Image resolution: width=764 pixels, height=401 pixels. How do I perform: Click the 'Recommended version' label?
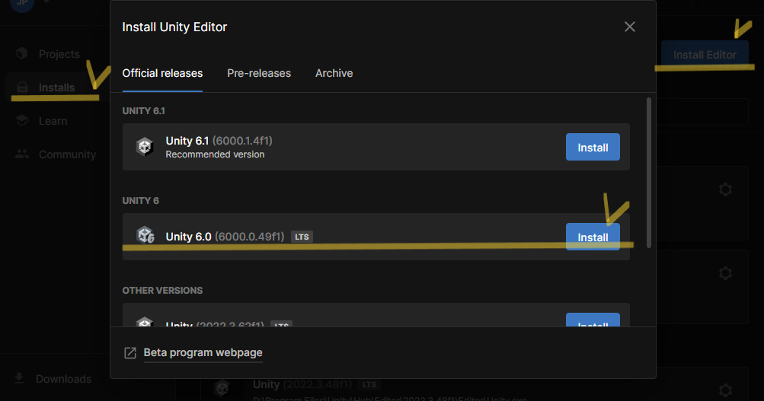215,154
